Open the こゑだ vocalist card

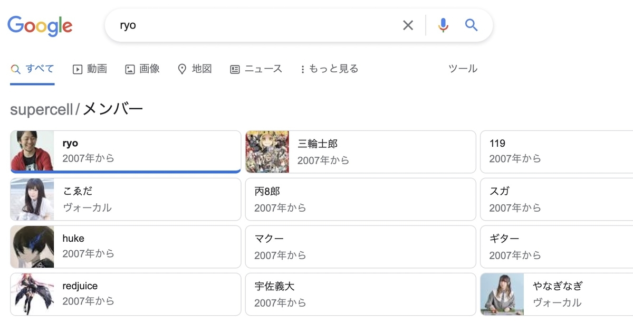(126, 199)
